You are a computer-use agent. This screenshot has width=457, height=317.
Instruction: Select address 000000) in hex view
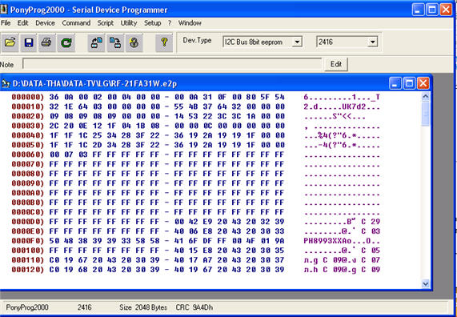pyautogui.click(x=28, y=97)
